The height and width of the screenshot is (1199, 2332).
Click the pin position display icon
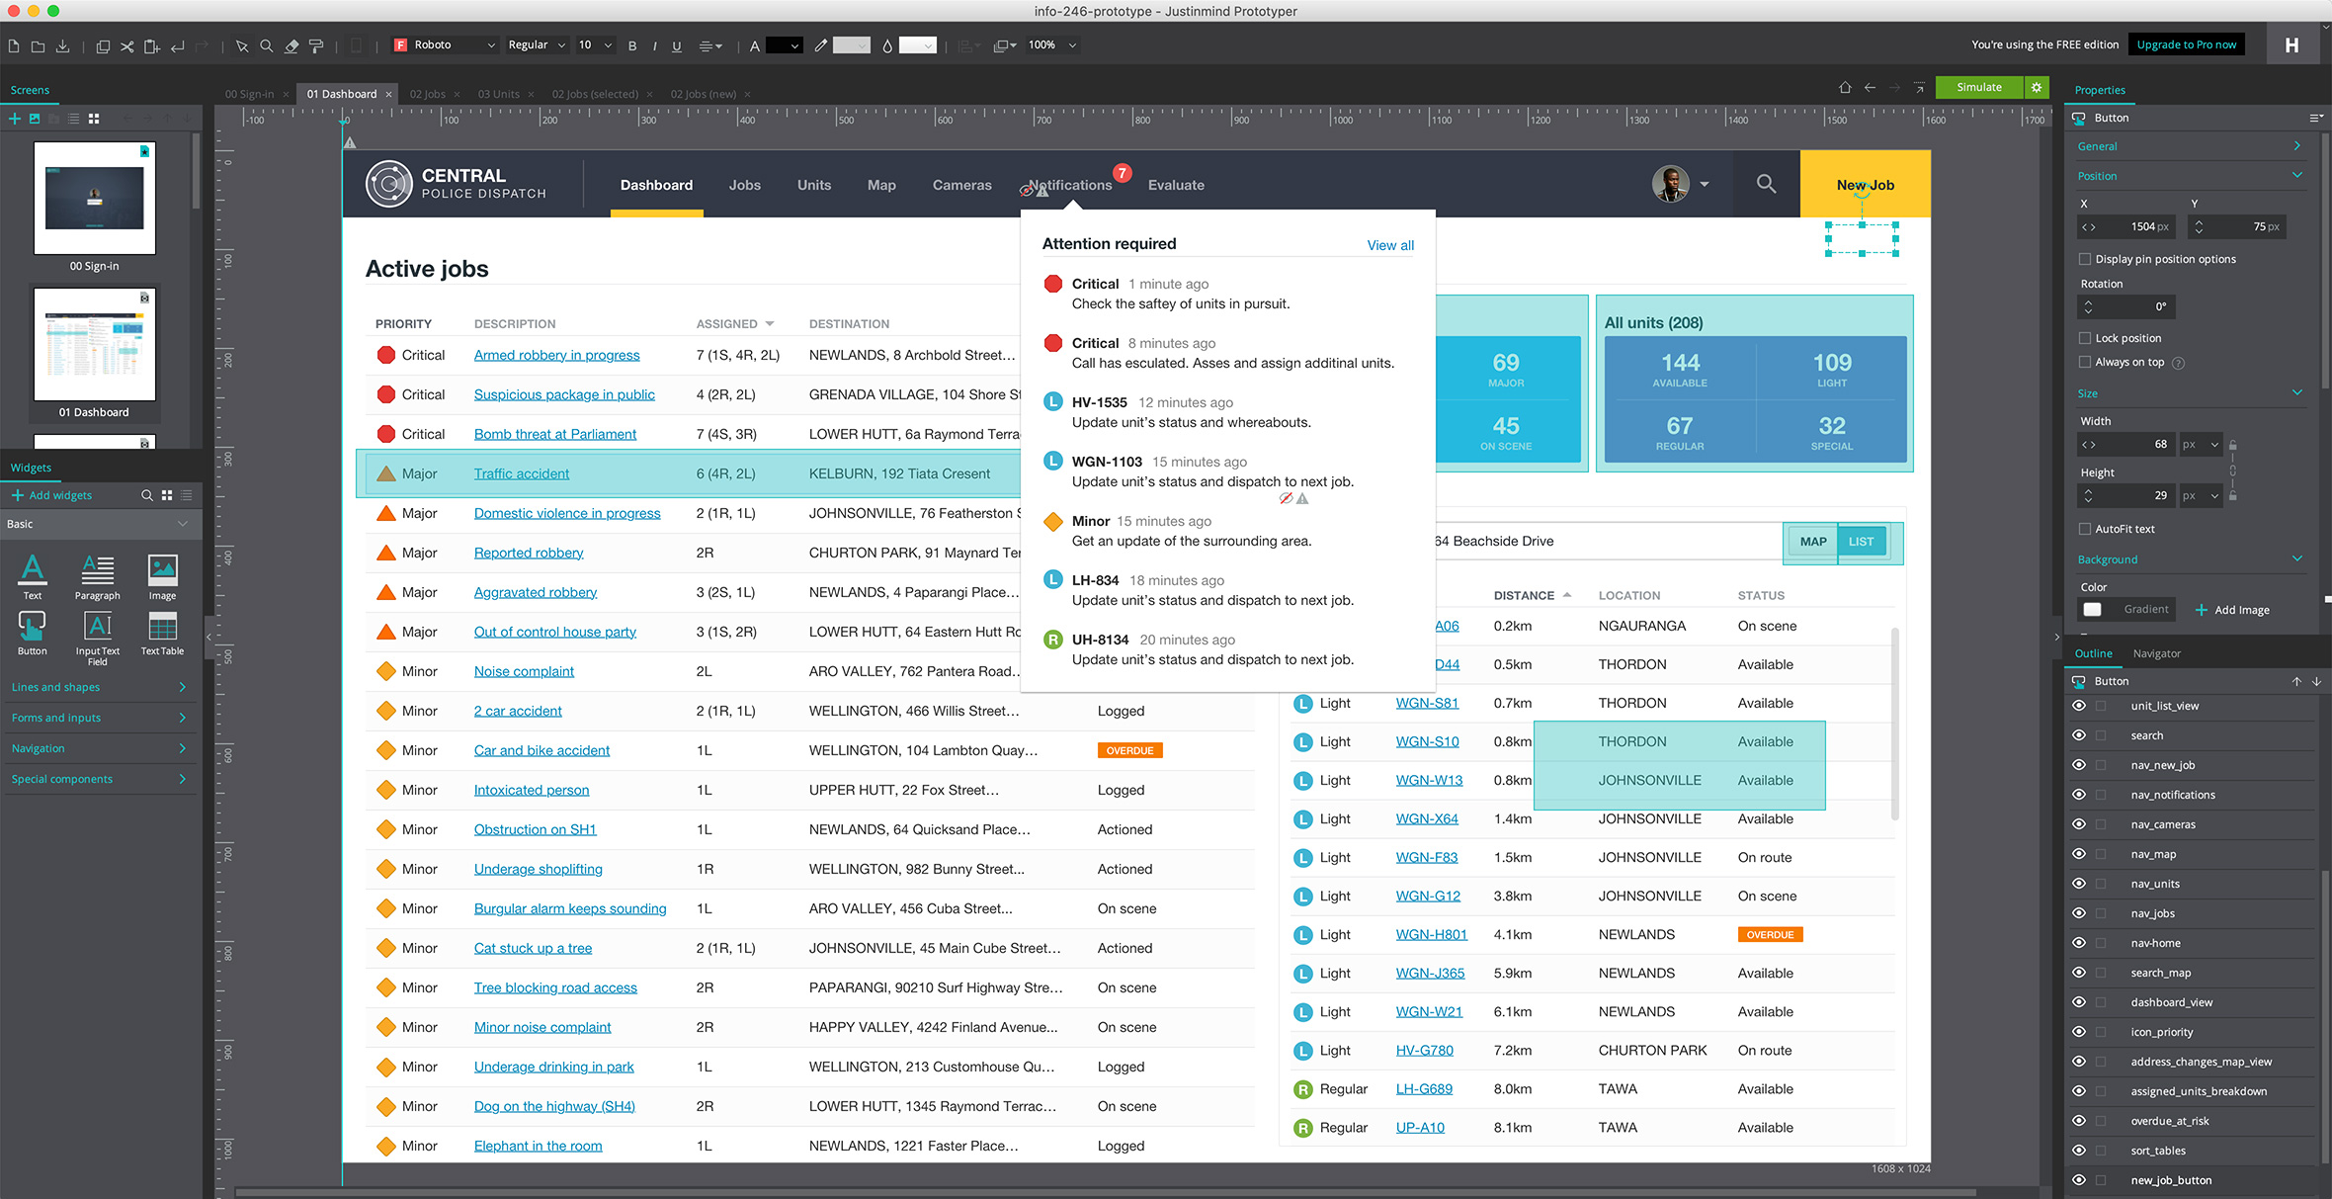(2084, 257)
